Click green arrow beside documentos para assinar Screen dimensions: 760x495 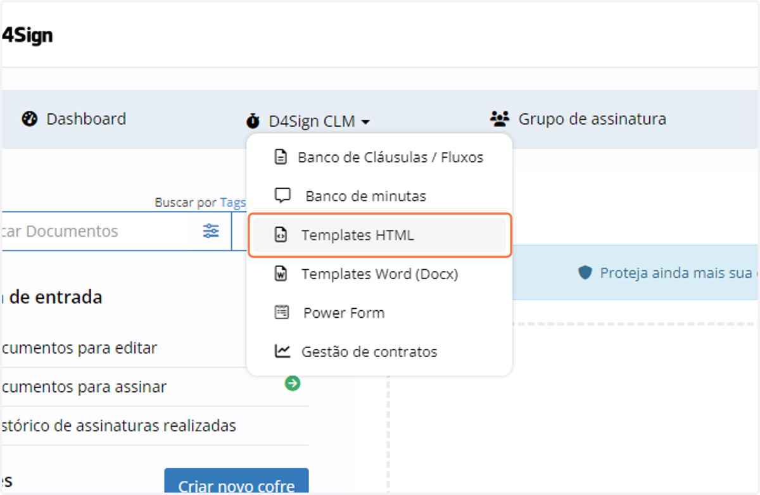click(292, 383)
